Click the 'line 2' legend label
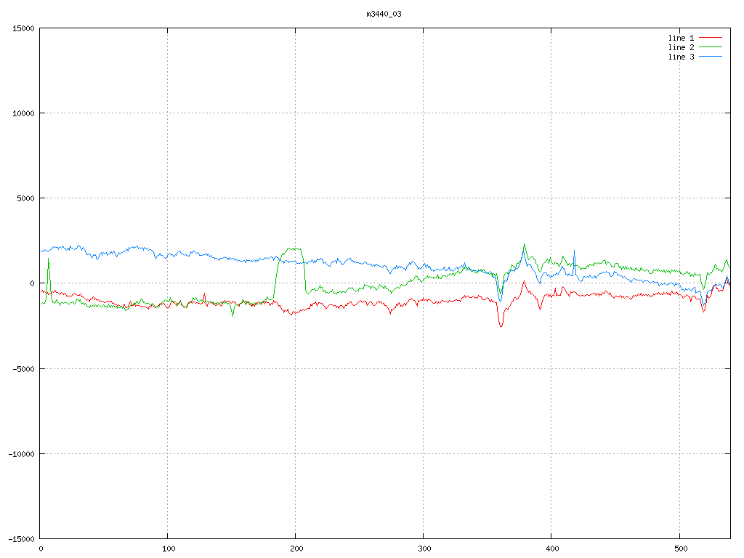 pos(681,47)
